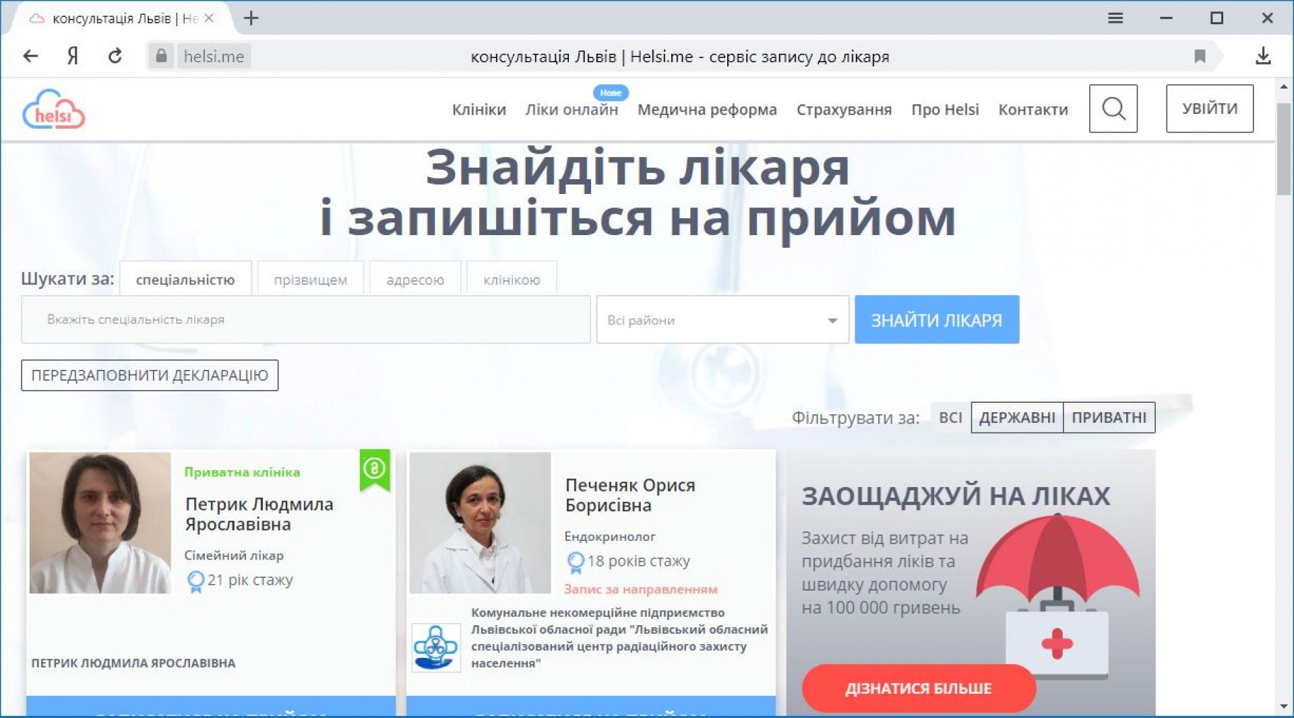Switch search to 'спеціальністю' tab

coord(185,279)
